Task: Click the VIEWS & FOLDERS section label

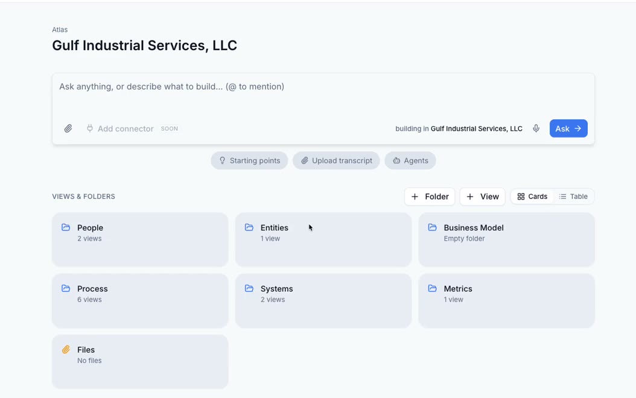Action: (x=83, y=197)
